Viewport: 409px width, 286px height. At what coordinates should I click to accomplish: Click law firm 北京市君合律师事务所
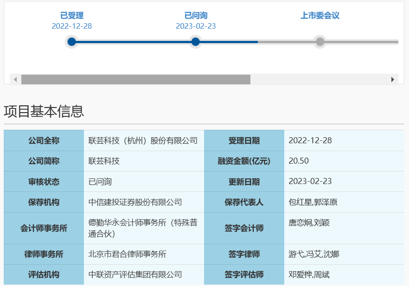click(127, 254)
